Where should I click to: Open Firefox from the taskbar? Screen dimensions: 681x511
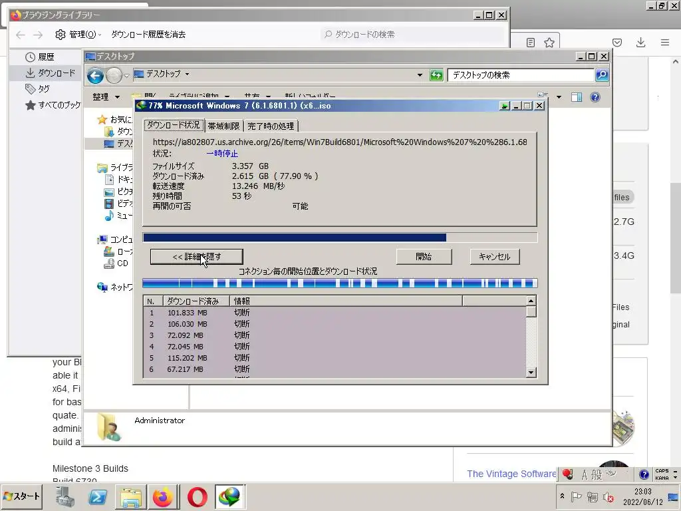click(x=164, y=496)
